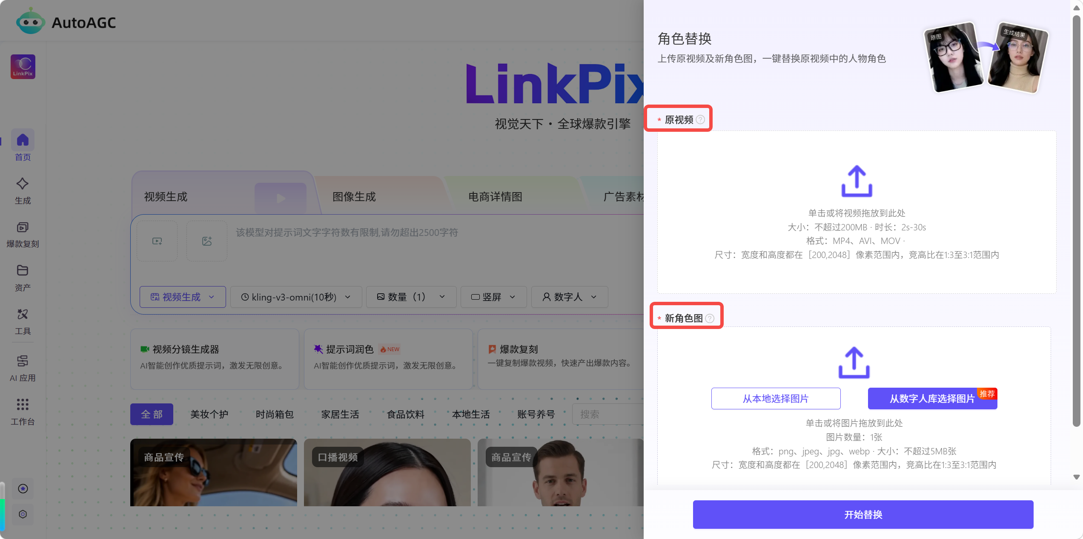The width and height of the screenshot is (1083, 539).
Task: Open the kling-v3-omni(10秒) model dropdown
Action: pos(296,297)
